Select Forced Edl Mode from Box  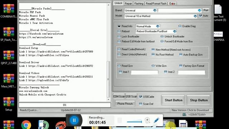click(x=162, y=42)
